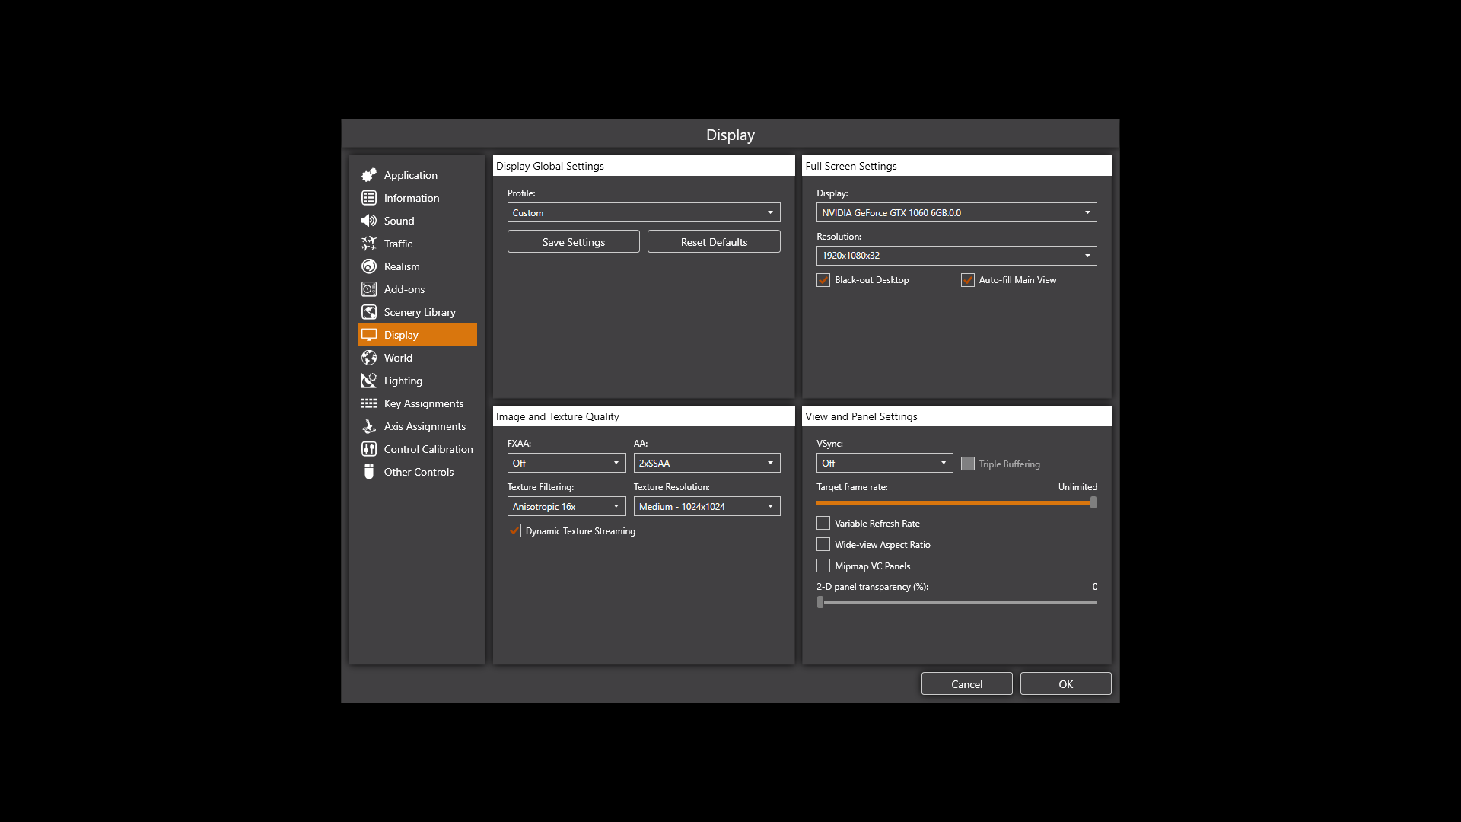Click the Key Assignments keyboard icon
The width and height of the screenshot is (1461, 822).
369,403
